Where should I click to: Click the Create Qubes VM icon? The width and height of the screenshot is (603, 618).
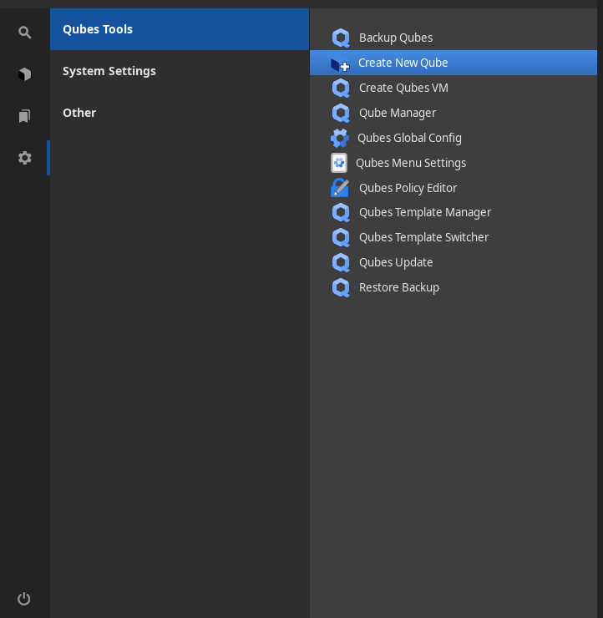(x=341, y=88)
